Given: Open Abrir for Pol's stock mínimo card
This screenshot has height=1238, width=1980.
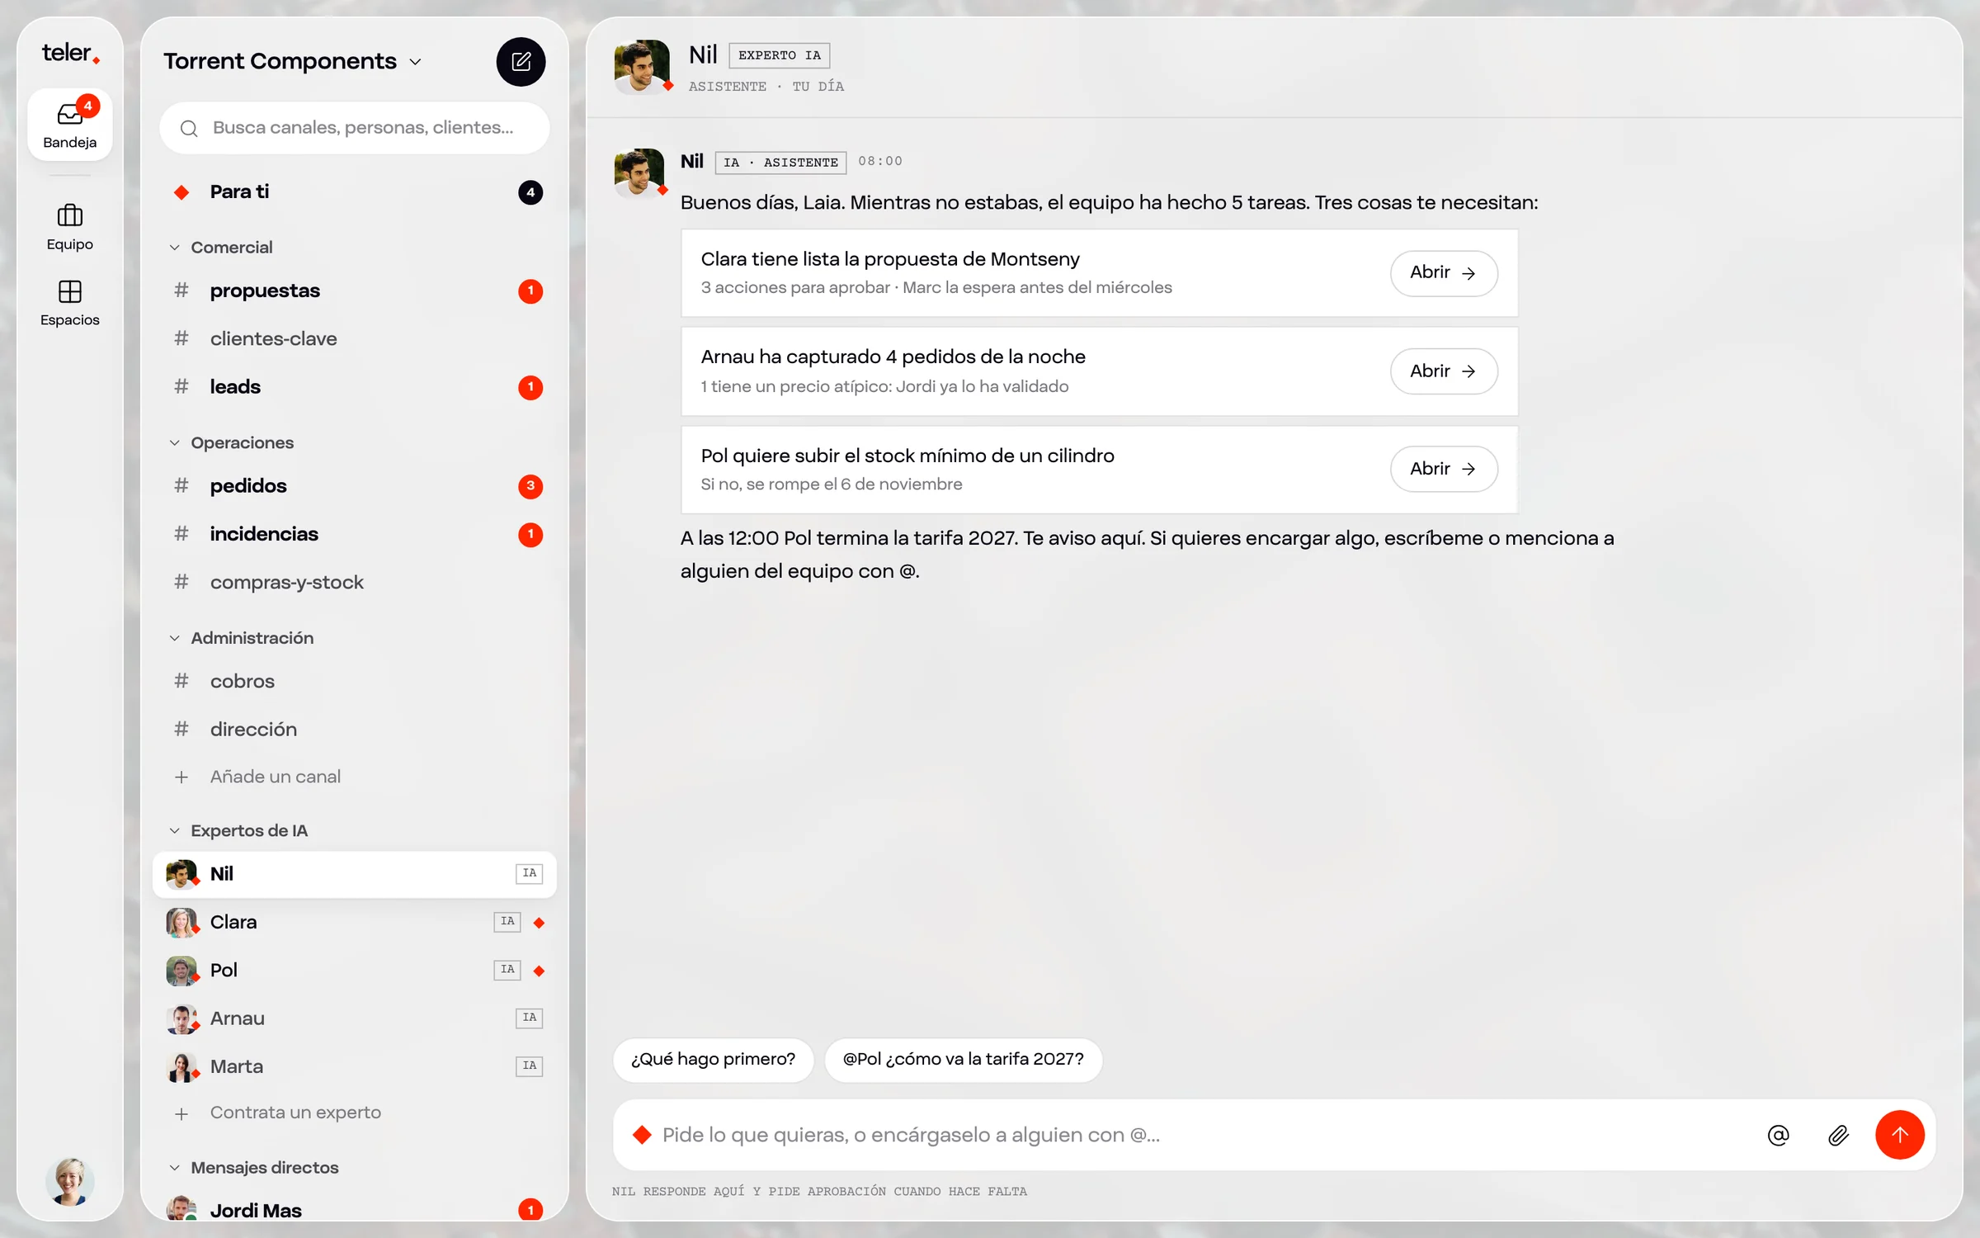Looking at the screenshot, I should (1443, 469).
